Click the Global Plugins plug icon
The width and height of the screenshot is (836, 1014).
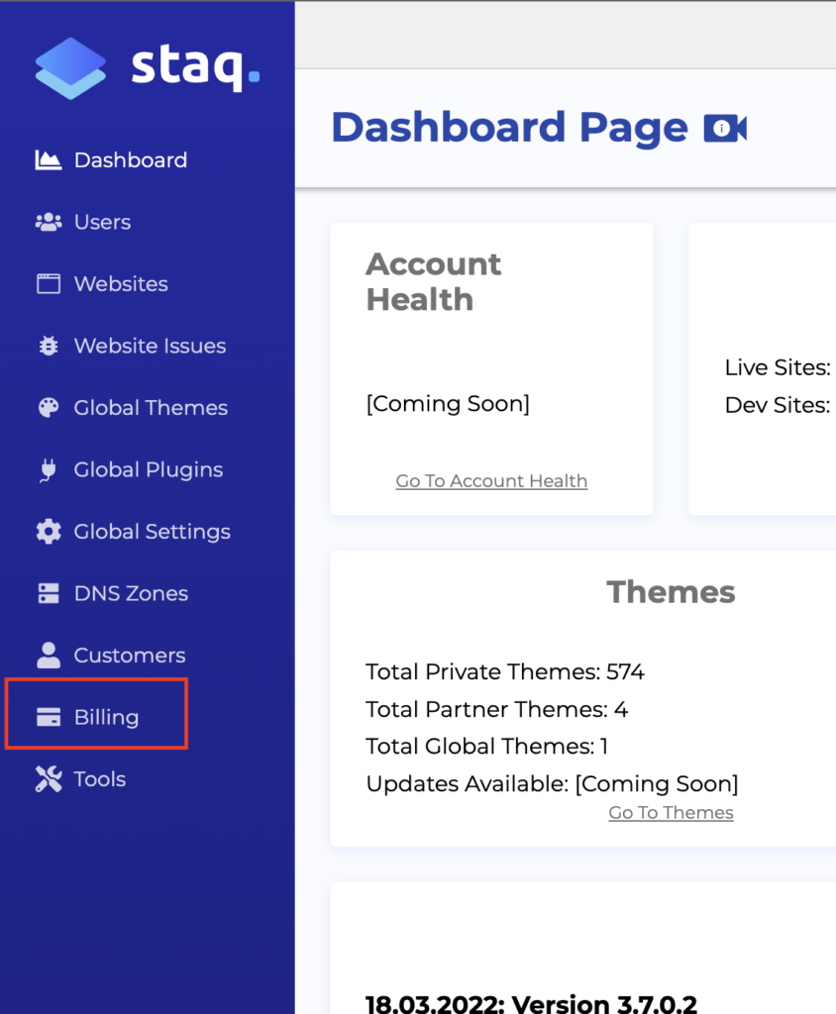click(48, 469)
